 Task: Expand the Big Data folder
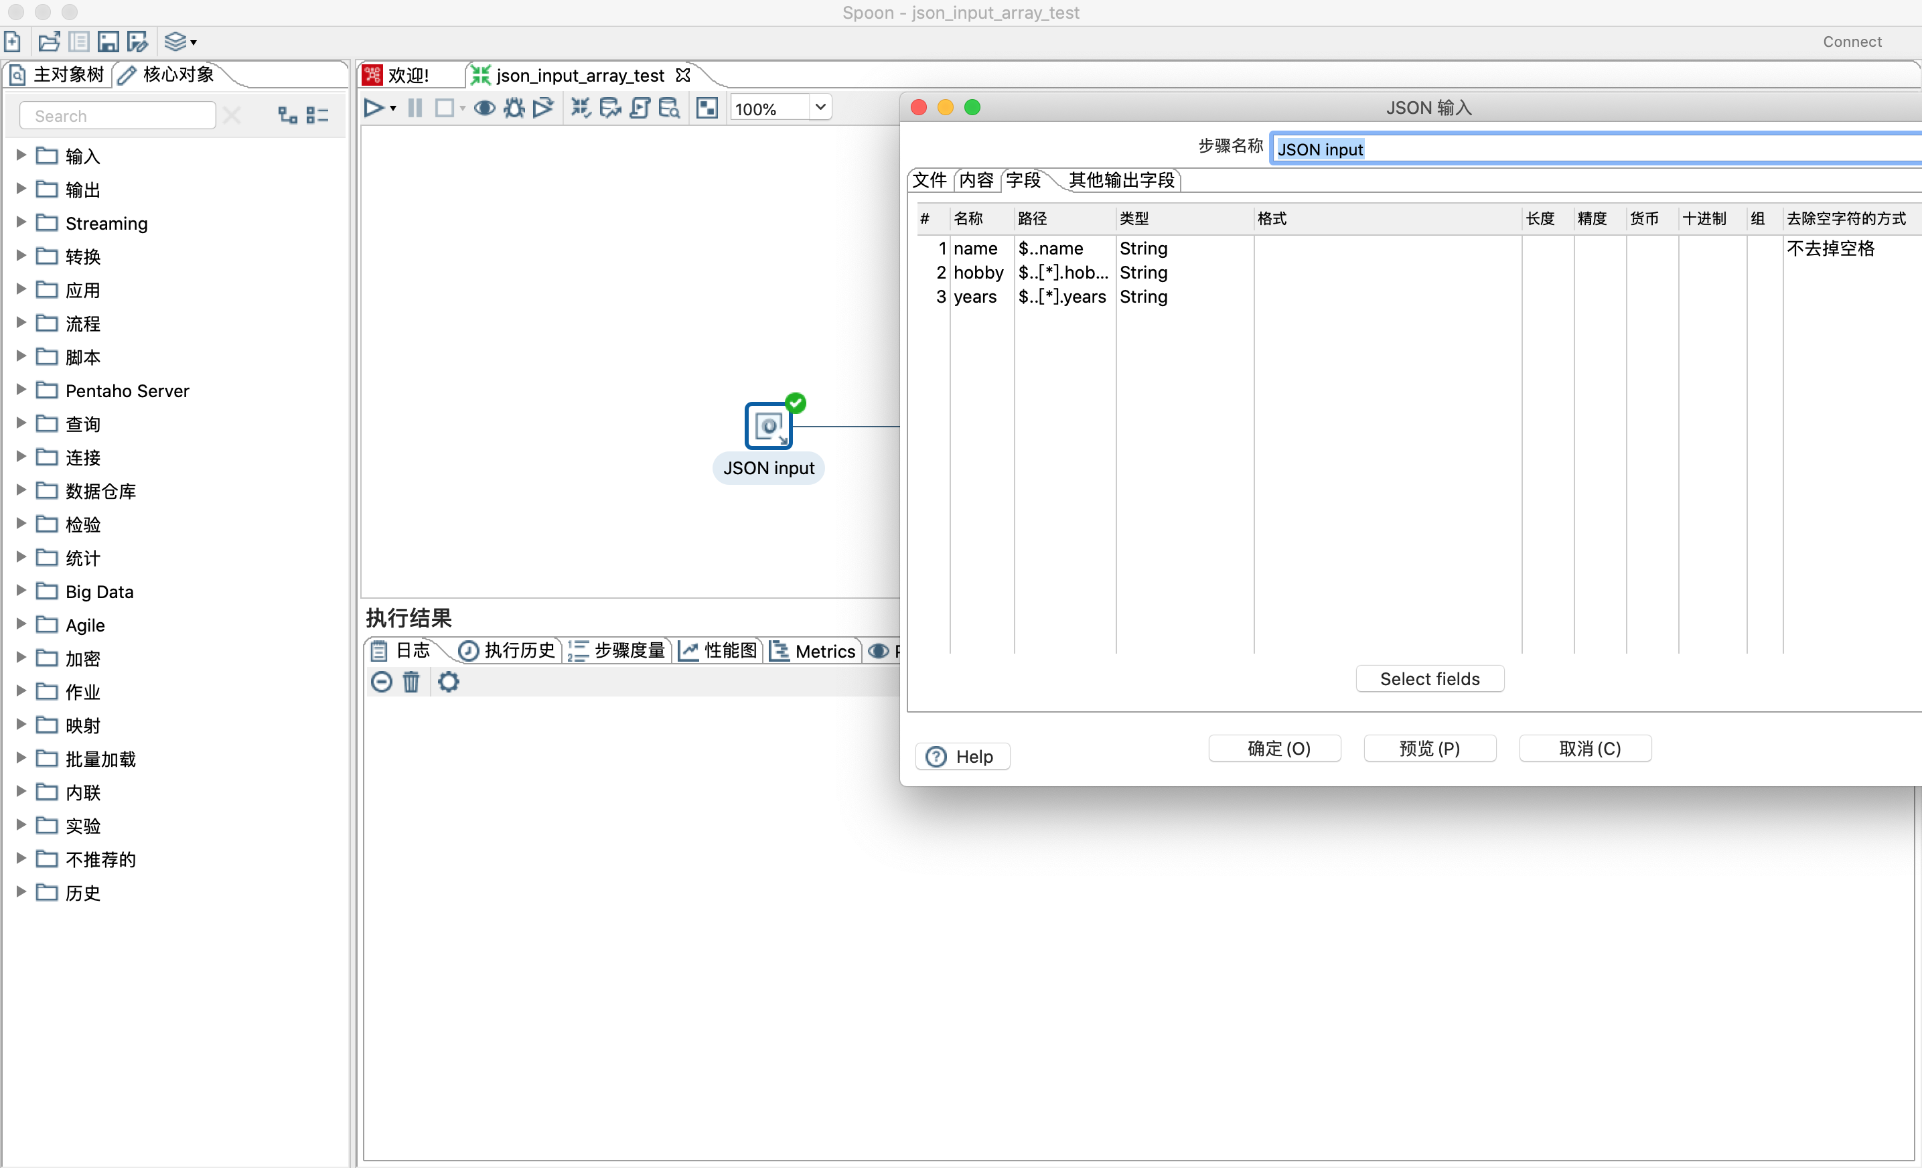coord(21,591)
